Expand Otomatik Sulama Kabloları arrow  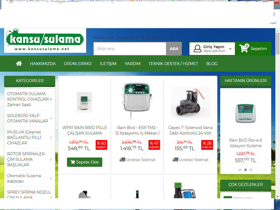click(x=51, y=179)
